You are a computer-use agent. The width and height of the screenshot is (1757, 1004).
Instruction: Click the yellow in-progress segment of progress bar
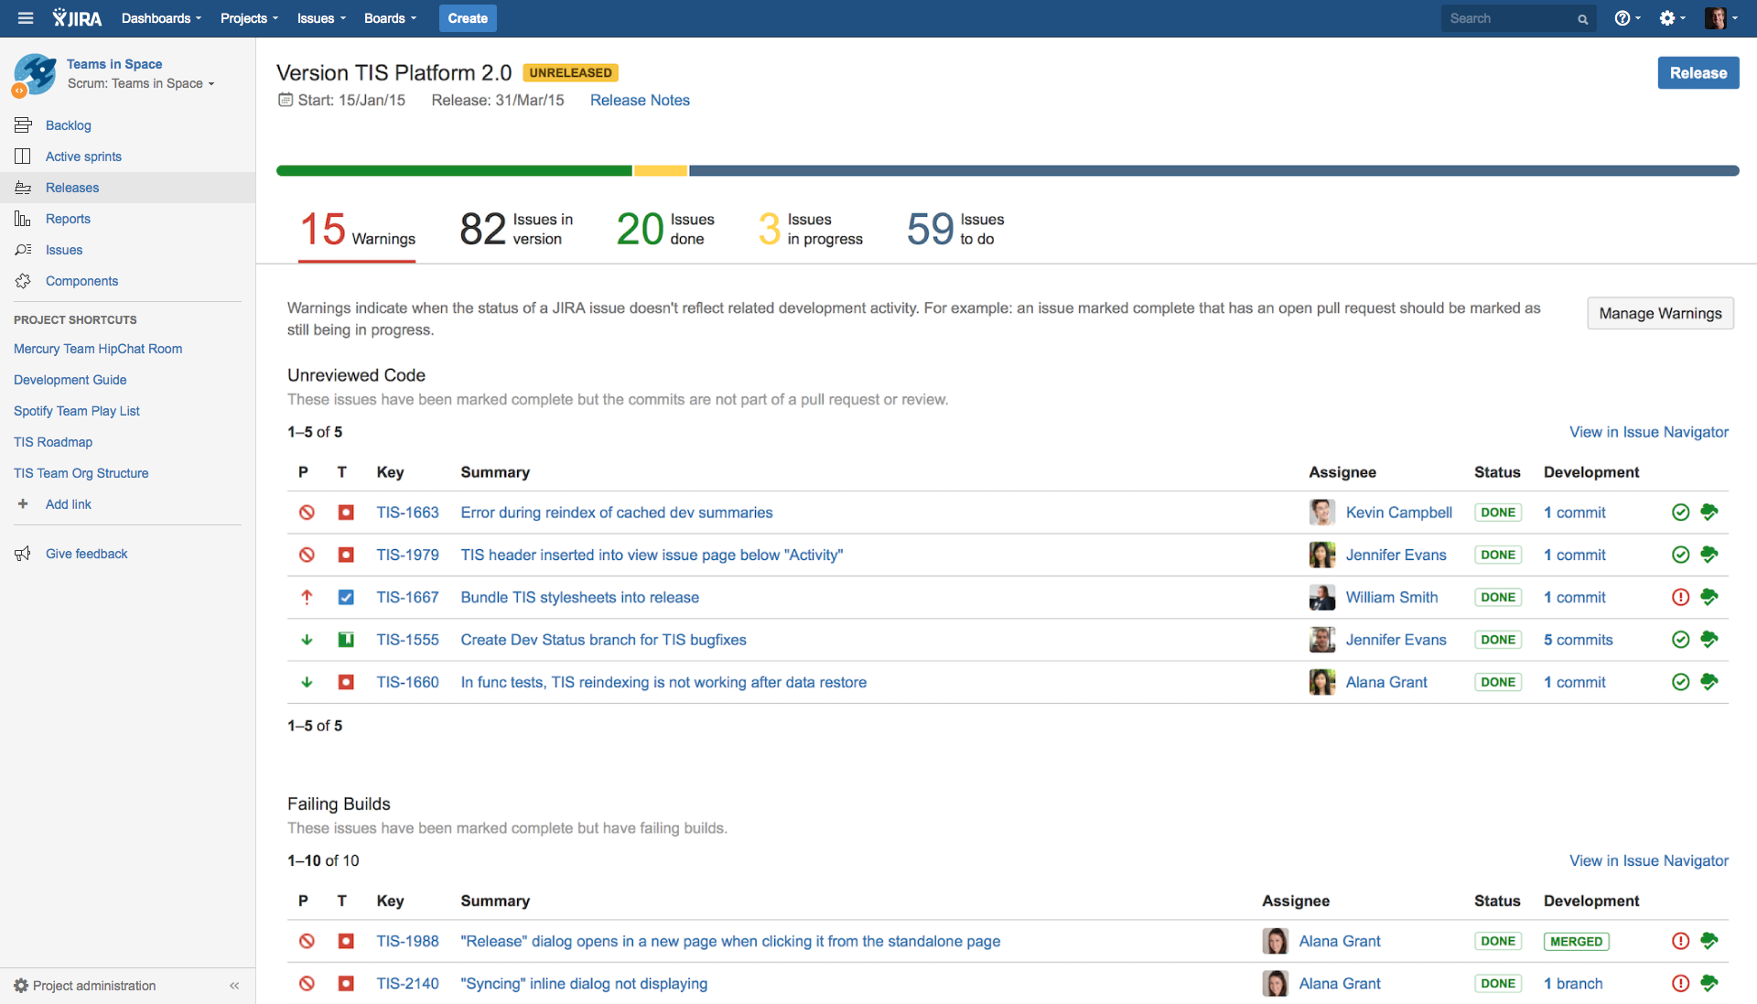coord(660,171)
